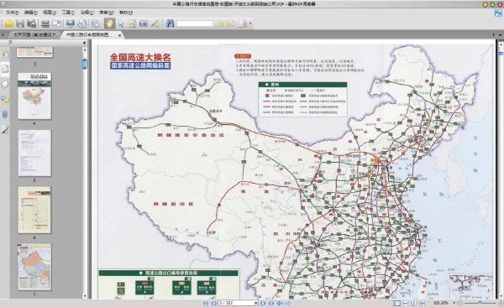Enable continuous facing view mode
This screenshot has width=504, height=307.
422,303
